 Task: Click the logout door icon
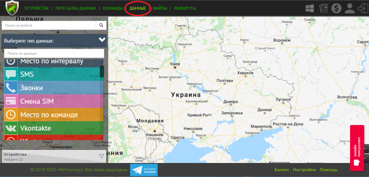click(363, 9)
